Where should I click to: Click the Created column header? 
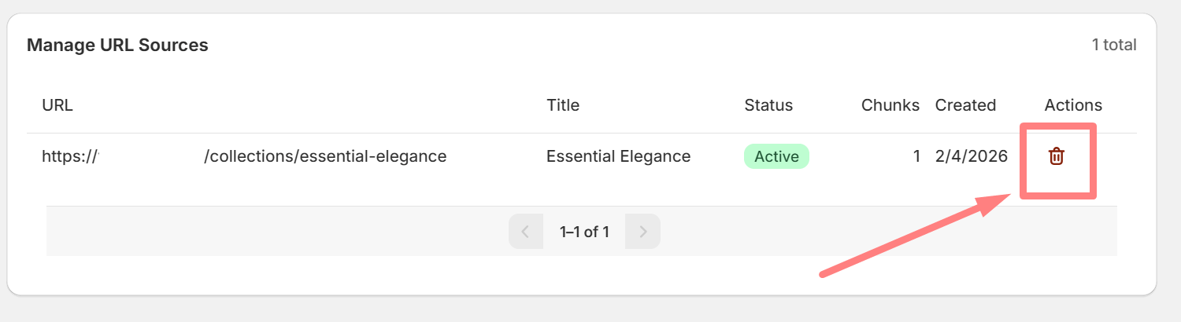point(965,105)
